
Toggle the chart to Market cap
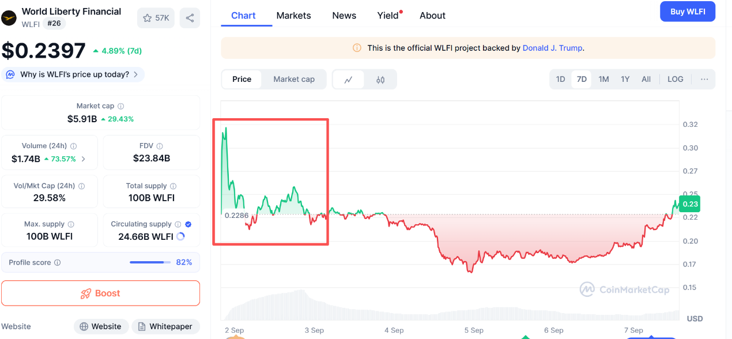(x=294, y=80)
